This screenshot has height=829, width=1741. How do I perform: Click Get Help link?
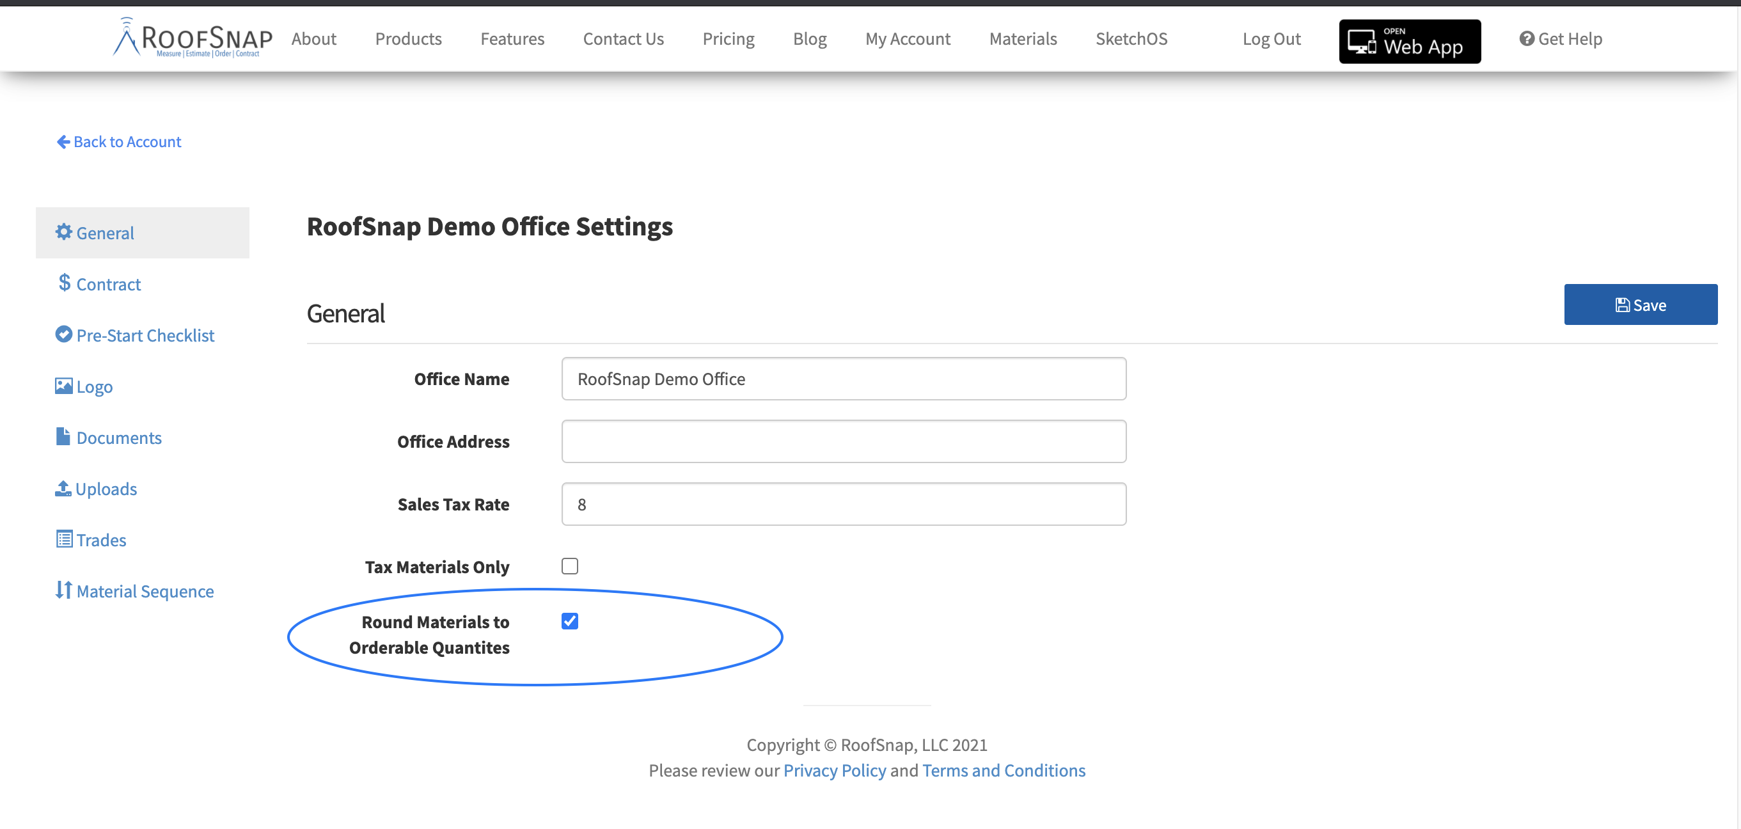1561,38
